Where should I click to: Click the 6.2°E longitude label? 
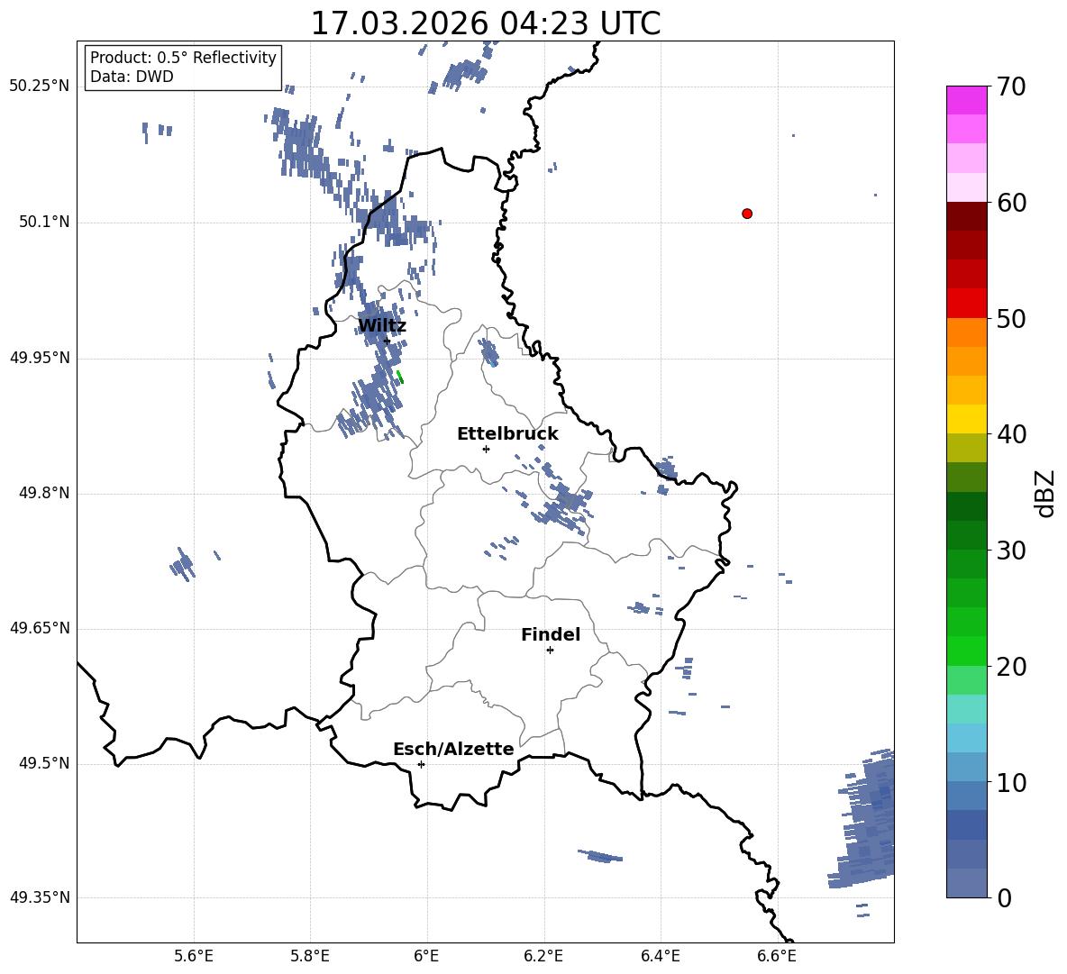[543, 956]
